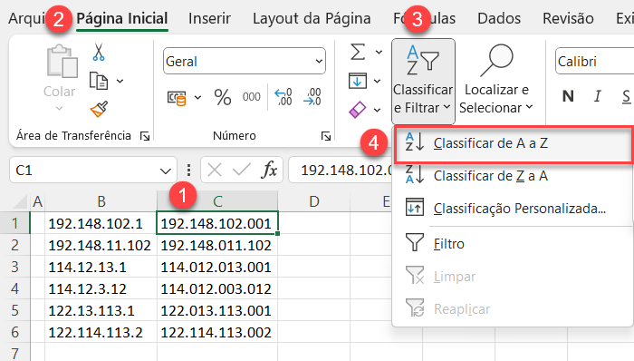Toggle italic I formatting
Viewport: 634px width, 361px height.
tap(597, 96)
